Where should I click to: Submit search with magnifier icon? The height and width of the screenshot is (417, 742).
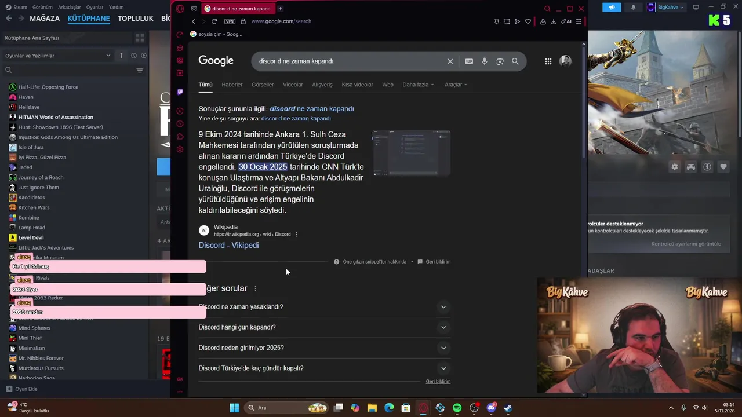tap(515, 61)
